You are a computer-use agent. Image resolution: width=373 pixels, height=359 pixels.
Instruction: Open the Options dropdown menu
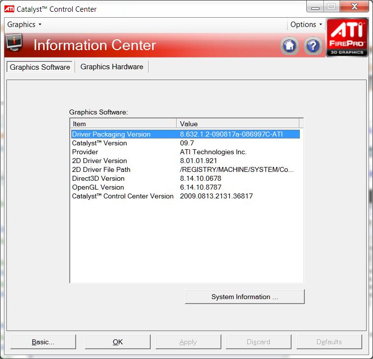[x=306, y=24]
